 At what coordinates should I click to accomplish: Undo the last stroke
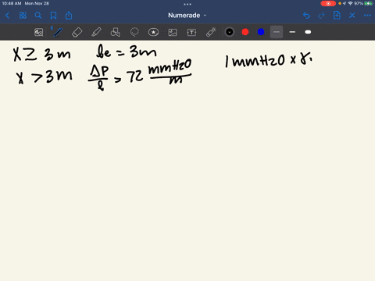coord(306,16)
